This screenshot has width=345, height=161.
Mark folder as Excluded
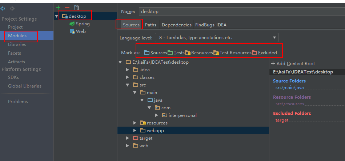[x=264, y=53]
